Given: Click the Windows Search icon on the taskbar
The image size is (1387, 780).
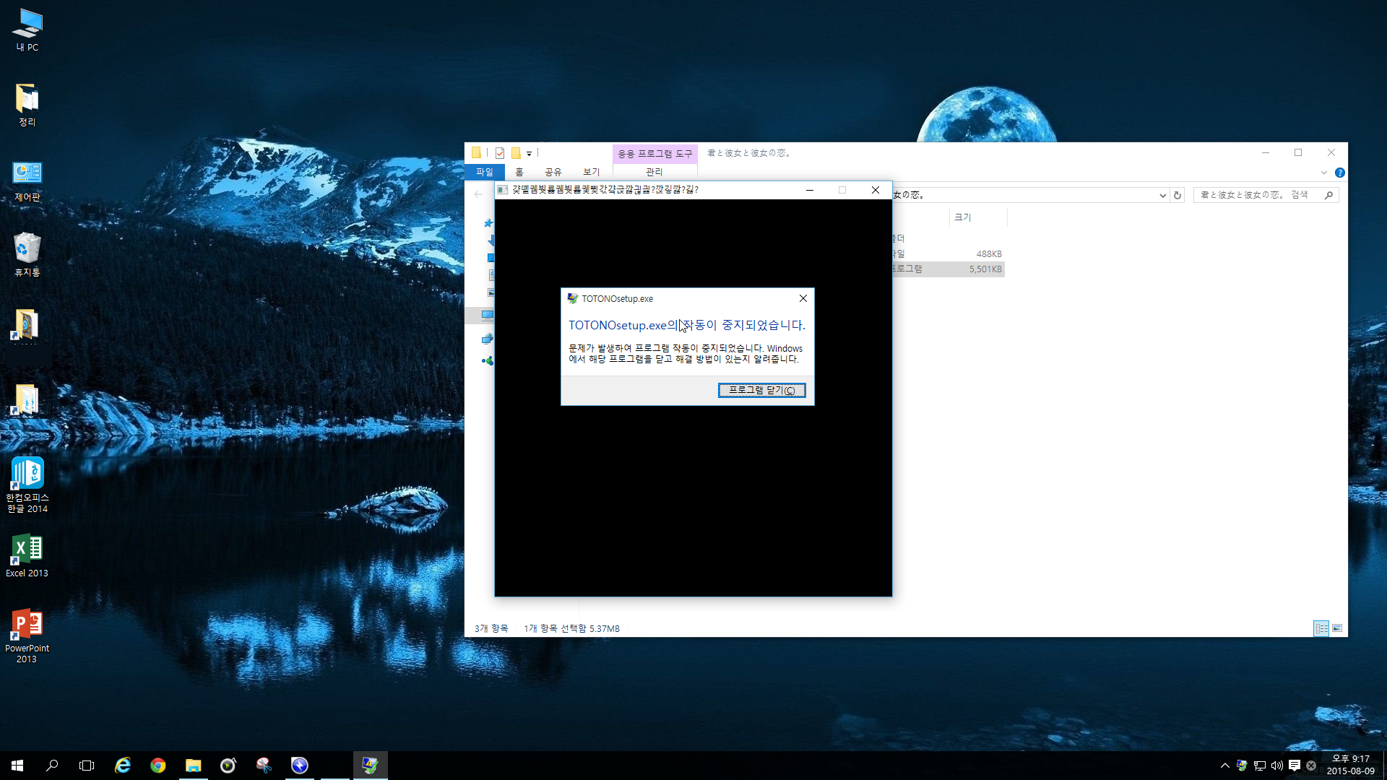Looking at the screenshot, I should 51,765.
